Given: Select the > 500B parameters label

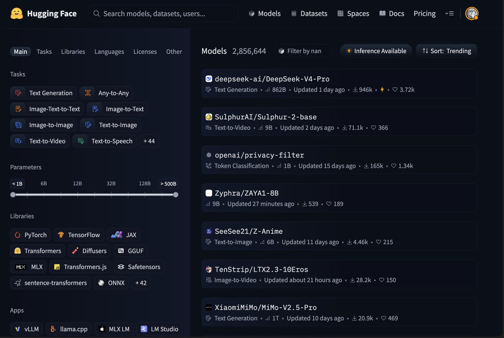Looking at the screenshot, I should click(x=168, y=183).
